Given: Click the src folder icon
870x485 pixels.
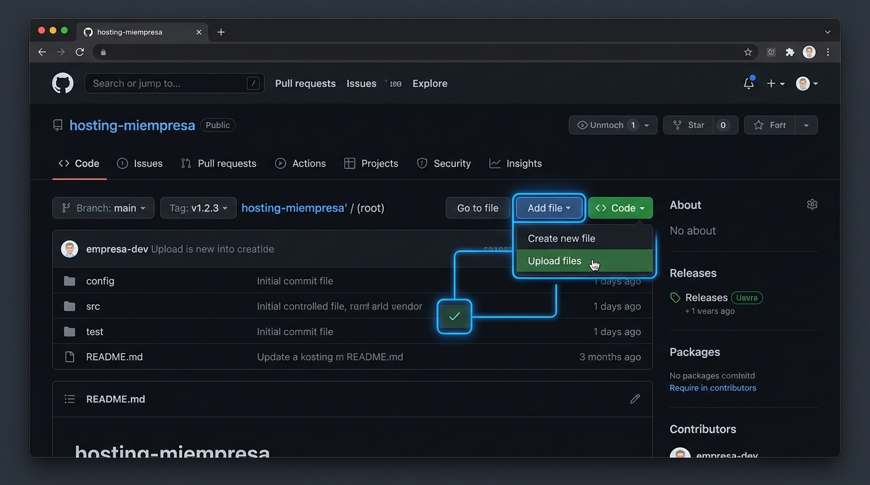Looking at the screenshot, I should pyautogui.click(x=70, y=306).
